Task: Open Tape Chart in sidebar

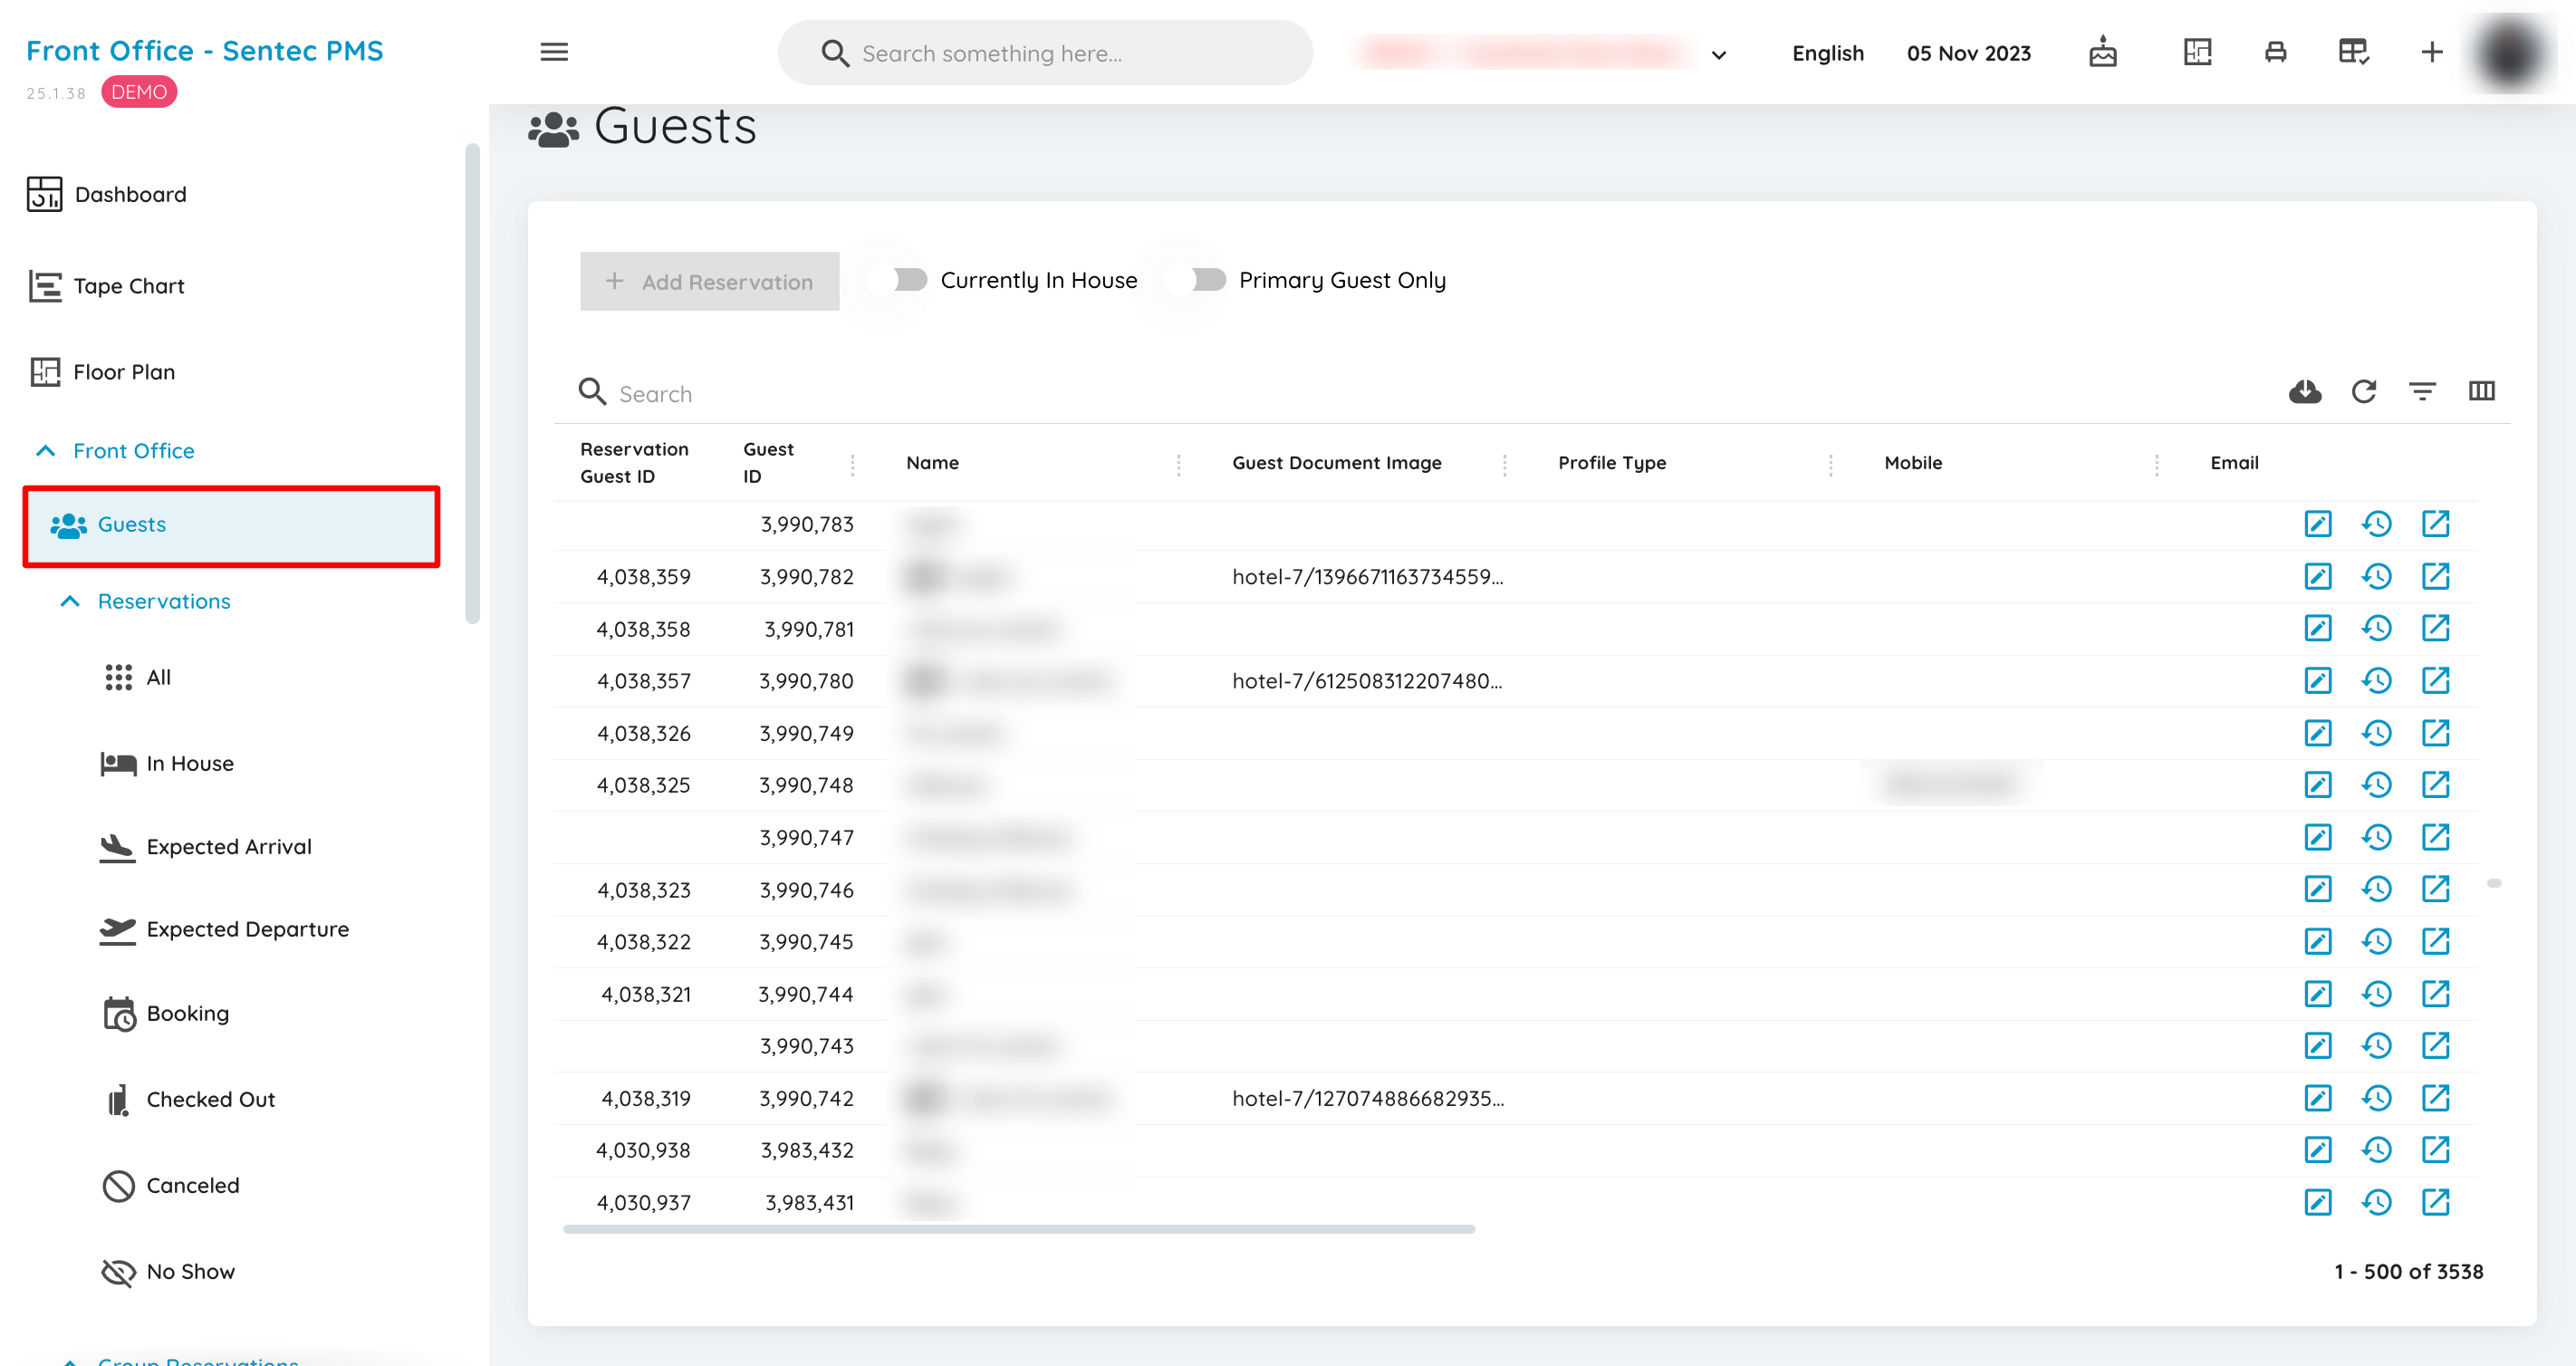Action: 107,286
